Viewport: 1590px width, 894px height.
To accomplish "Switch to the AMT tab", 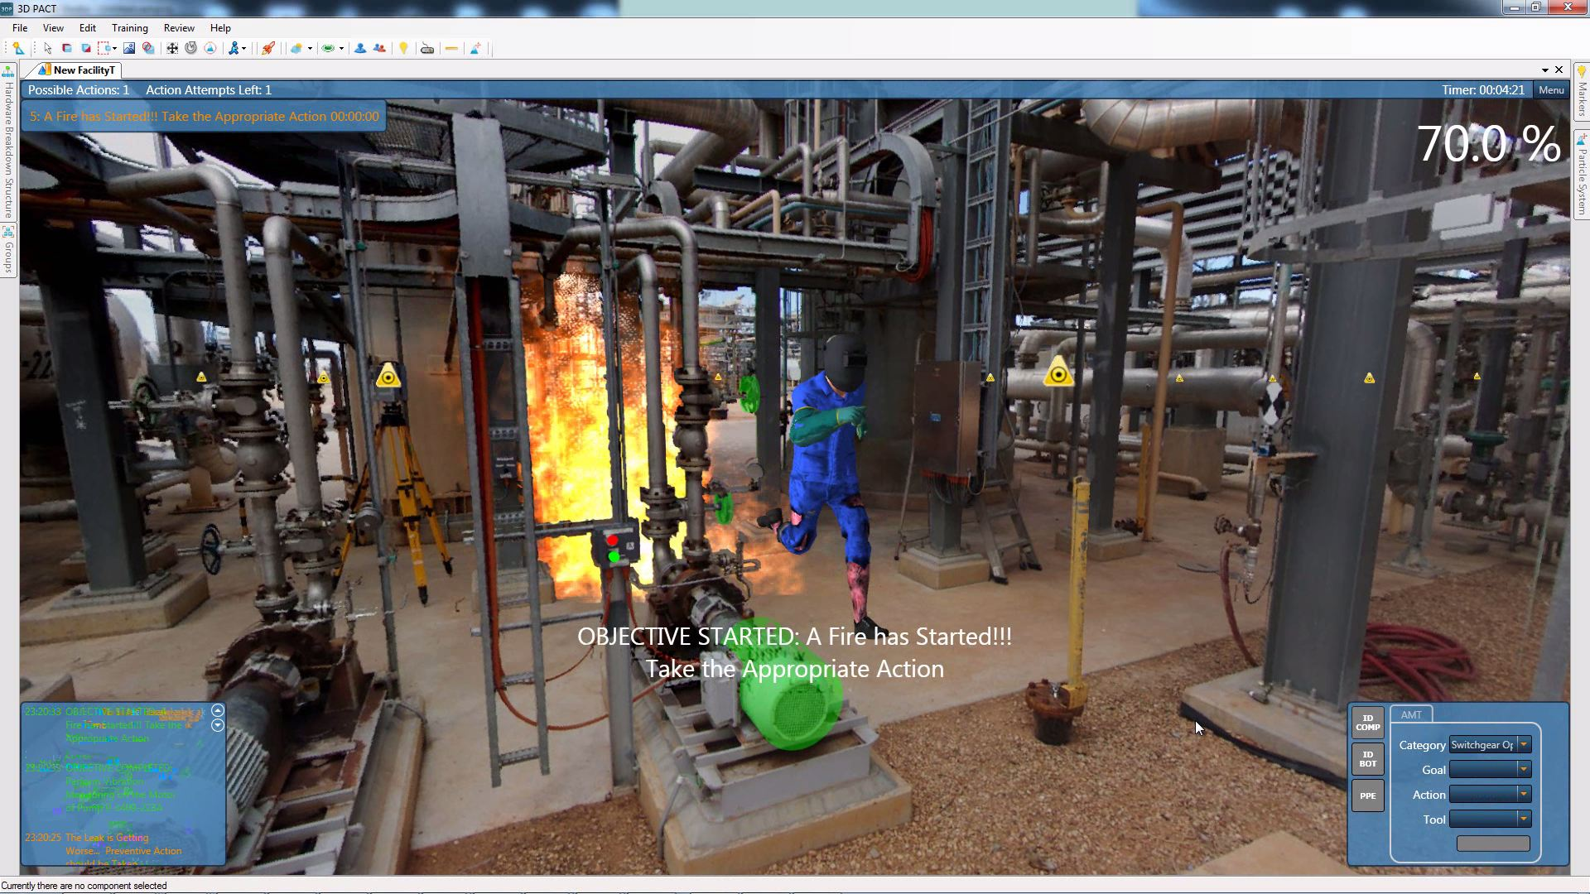I will (1411, 715).
